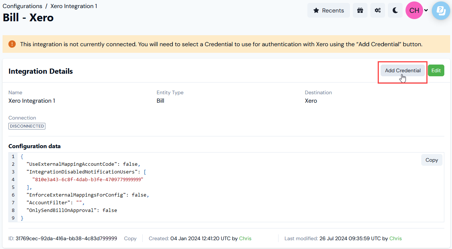This screenshot has height=249, width=452.
Task: Copy the Configuration data
Action: tap(432, 160)
